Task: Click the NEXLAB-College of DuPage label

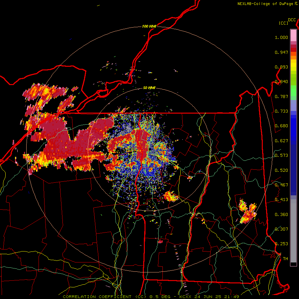Action: click(265, 4)
